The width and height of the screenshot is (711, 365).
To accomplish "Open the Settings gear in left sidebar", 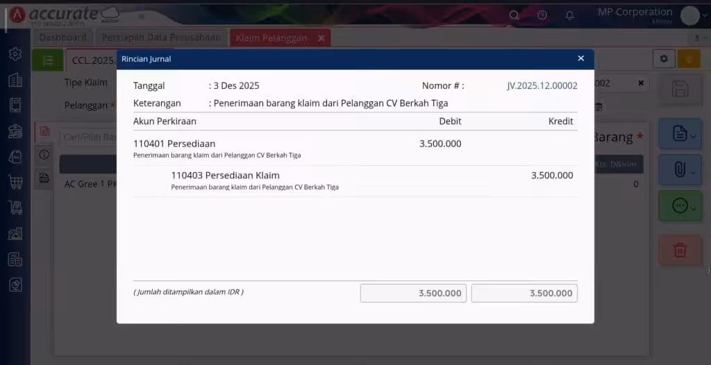I will coord(15,54).
